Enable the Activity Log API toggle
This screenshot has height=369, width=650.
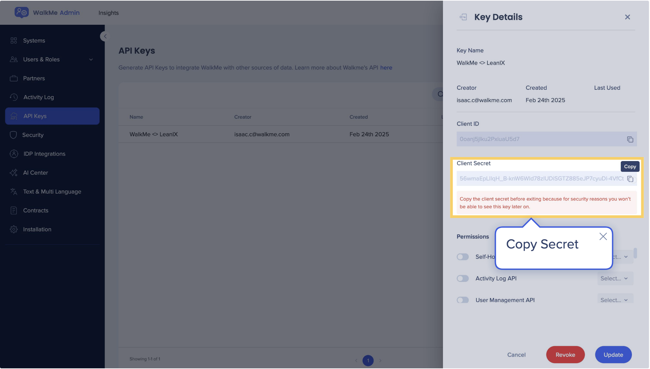coord(463,279)
